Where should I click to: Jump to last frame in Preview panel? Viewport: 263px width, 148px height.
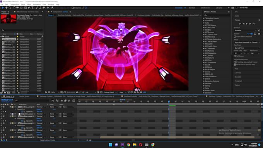point(253,24)
